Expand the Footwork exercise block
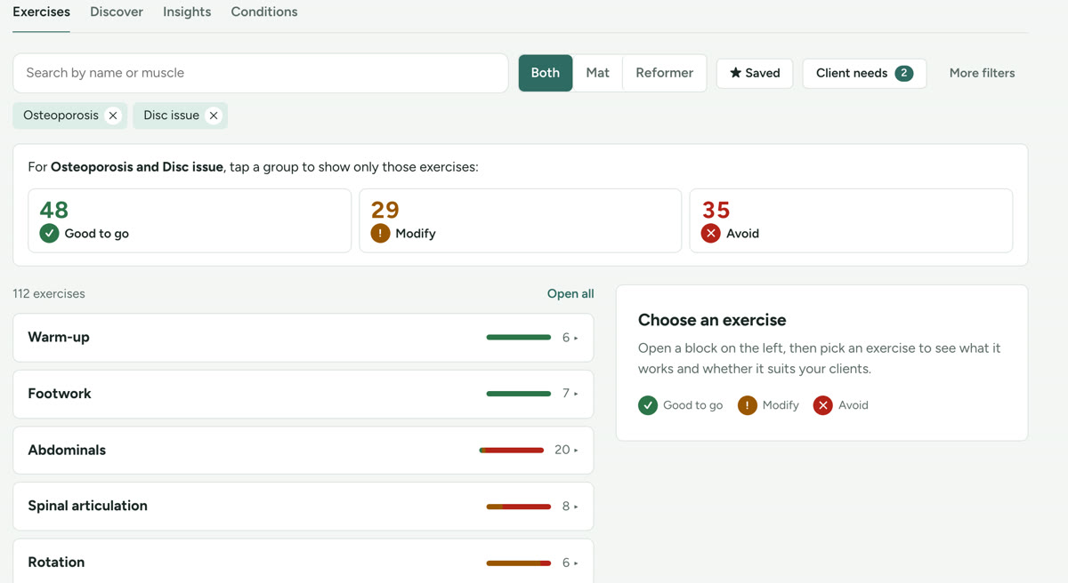The width and height of the screenshot is (1068, 583). click(x=303, y=394)
